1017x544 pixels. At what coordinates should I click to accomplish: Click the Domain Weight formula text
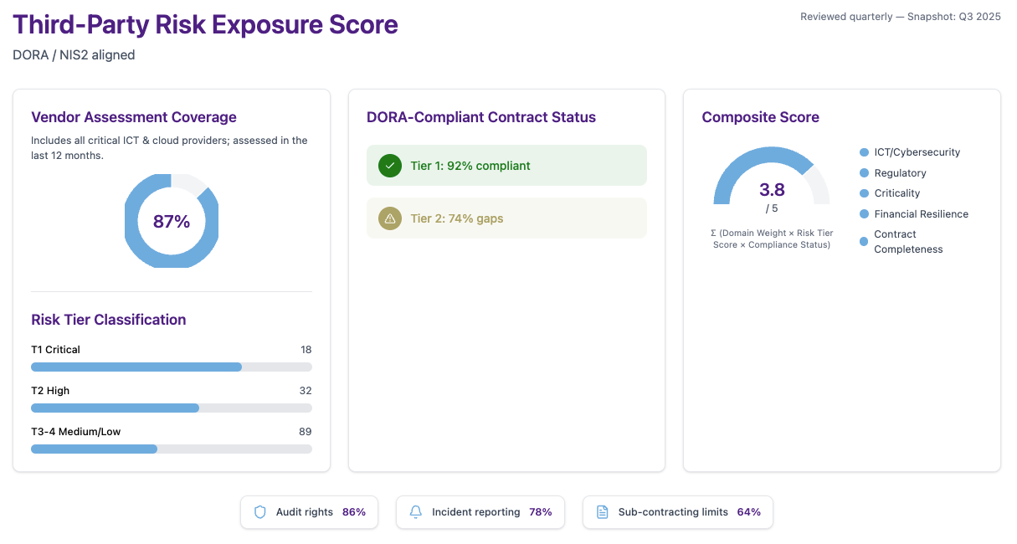772,239
